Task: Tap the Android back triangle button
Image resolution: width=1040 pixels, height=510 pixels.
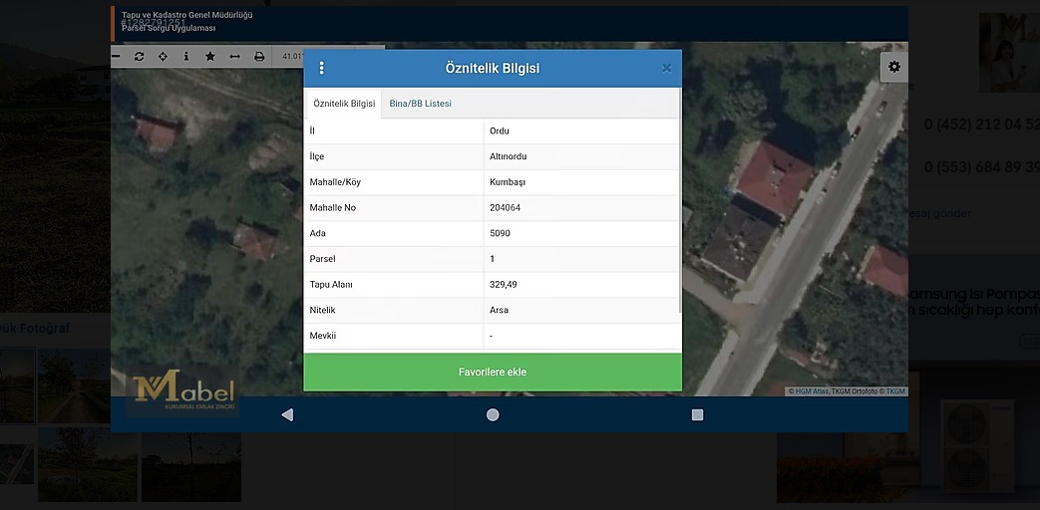Action: coord(287,415)
